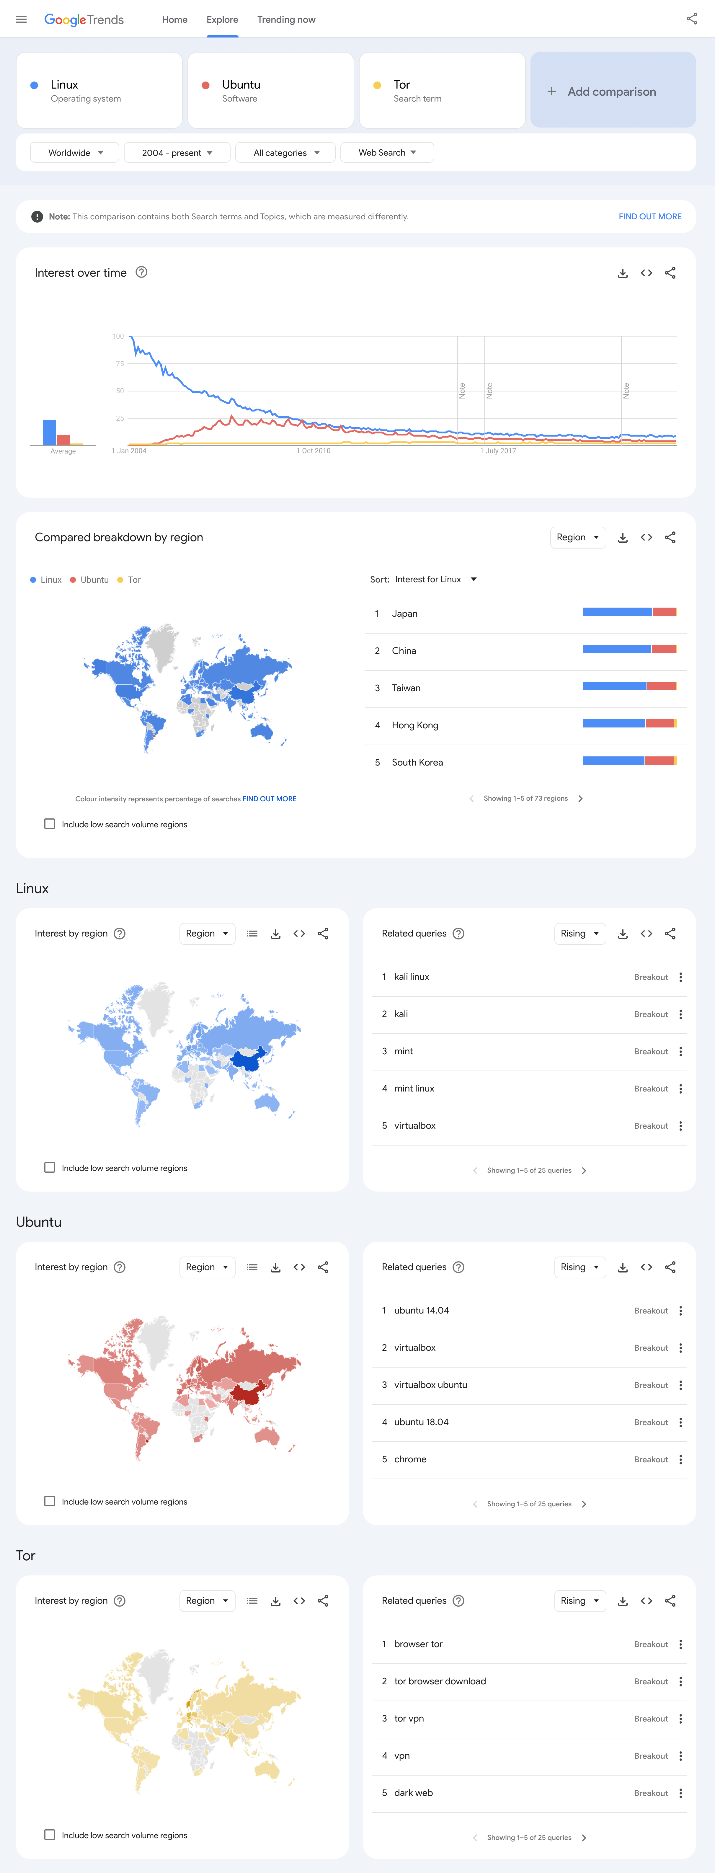Download Ubuntu related queries
Image resolution: width=715 pixels, height=1873 pixels.
tap(623, 1267)
